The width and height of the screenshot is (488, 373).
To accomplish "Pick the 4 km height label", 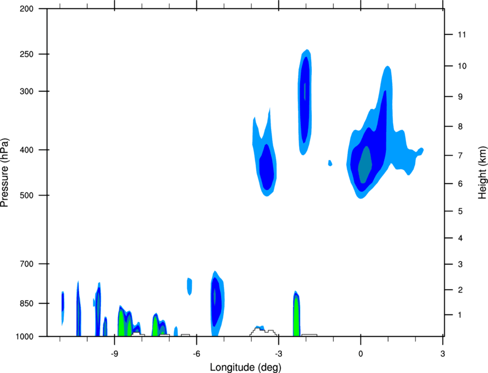I will point(460,238).
